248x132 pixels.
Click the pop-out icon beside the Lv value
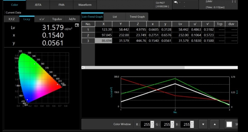coord(77,25)
